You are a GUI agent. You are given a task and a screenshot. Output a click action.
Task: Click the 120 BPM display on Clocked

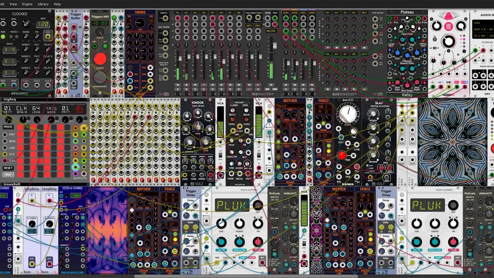[x=42, y=24]
